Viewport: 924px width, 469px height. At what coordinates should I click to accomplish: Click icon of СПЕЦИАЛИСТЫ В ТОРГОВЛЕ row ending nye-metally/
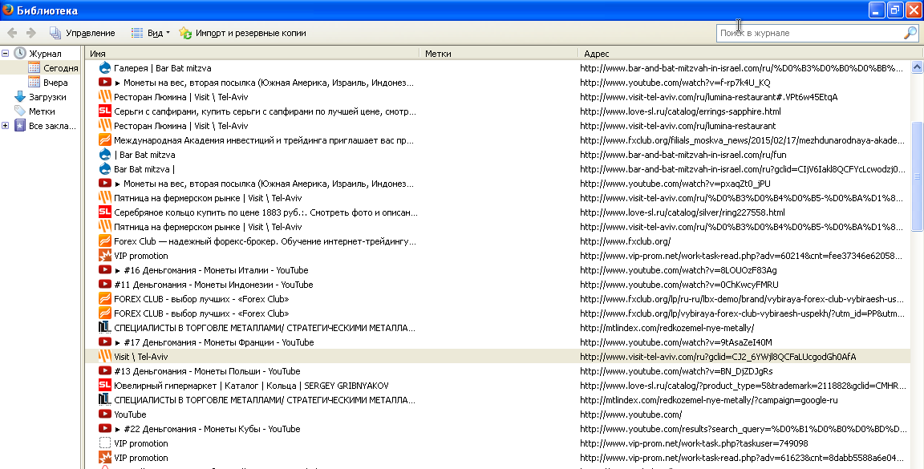[105, 328]
